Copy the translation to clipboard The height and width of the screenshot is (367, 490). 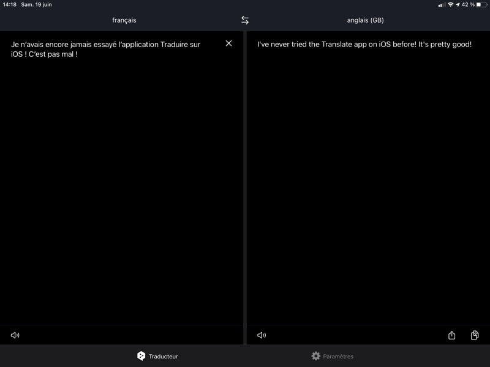click(475, 335)
